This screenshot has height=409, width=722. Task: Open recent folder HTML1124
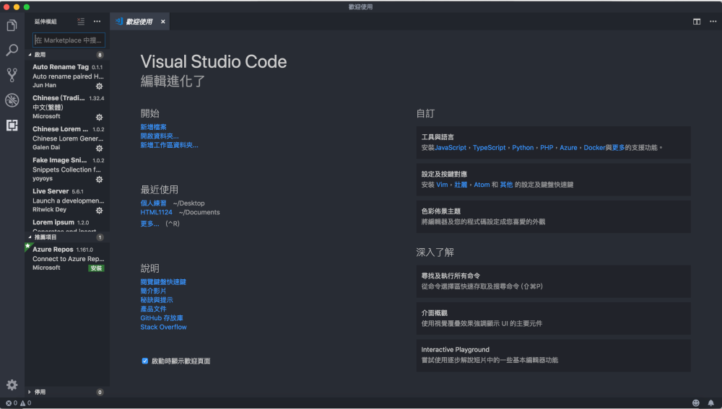[x=156, y=213]
